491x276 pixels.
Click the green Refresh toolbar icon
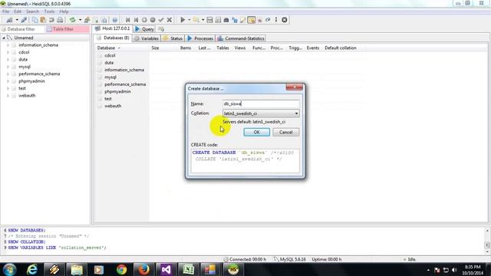[72, 20]
